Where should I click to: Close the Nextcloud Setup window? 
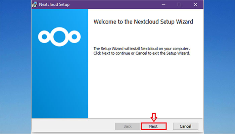pyautogui.click(x=195, y=5)
